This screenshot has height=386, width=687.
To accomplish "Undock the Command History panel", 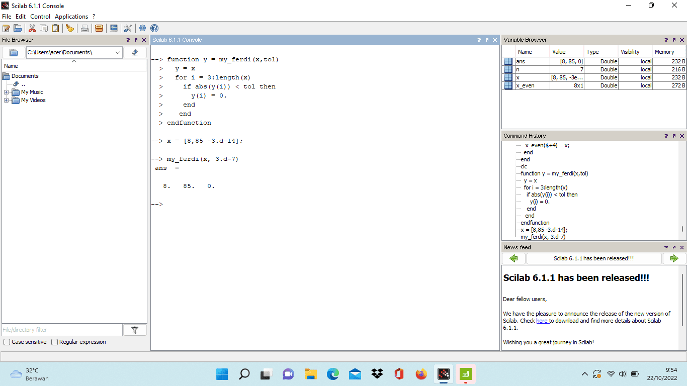I will click(674, 136).
